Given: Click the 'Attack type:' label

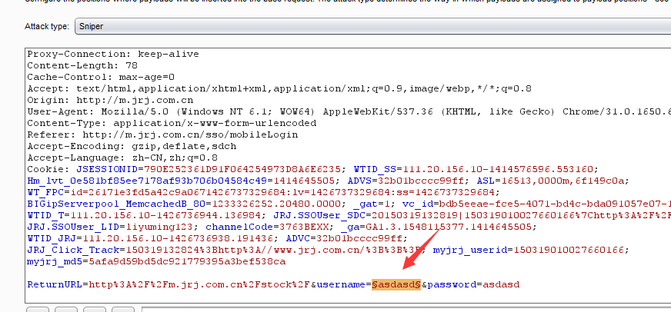Looking at the screenshot, I should tap(47, 26).
